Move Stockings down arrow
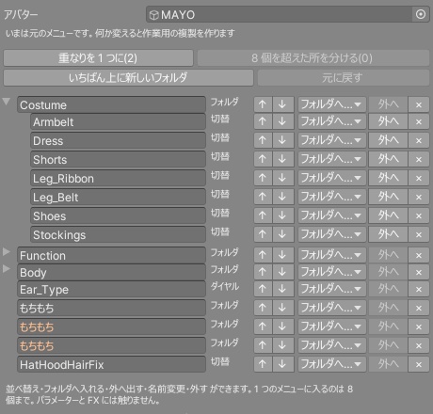Viewport: 433px width, 414px height. [x=282, y=234]
